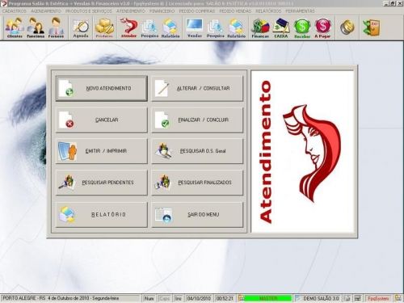
Task: Click the pink A Pagar icon
Action: click(x=322, y=27)
